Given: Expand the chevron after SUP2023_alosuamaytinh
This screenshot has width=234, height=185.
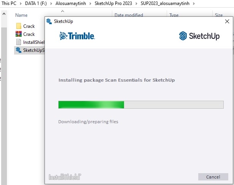Looking at the screenshot, I should coord(194,3).
